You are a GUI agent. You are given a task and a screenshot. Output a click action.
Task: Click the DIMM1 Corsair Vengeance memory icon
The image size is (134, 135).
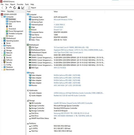click(30, 58)
